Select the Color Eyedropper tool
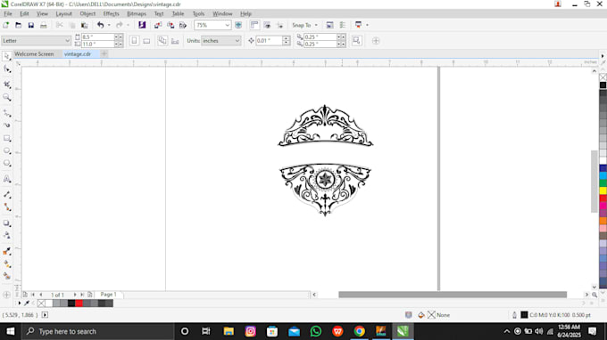This screenshot has width=607, height=340. tap(6, 251)
